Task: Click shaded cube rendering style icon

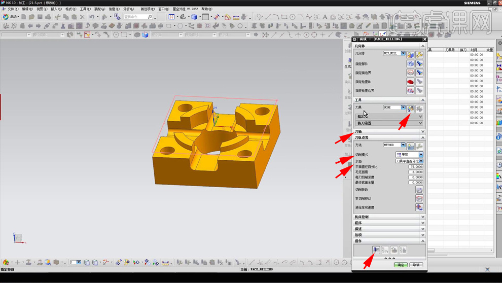Action: [194, 17]
